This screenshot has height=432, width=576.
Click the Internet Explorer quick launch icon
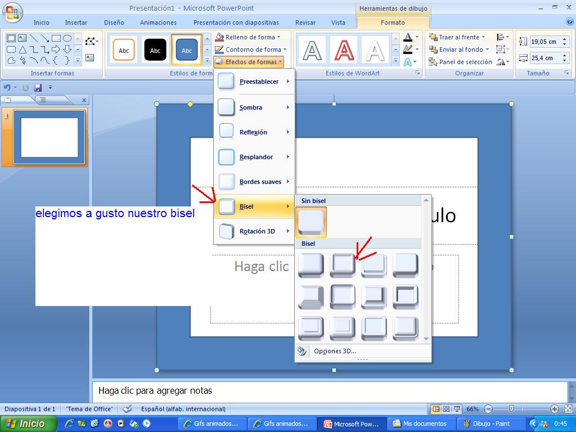(69, 424)
